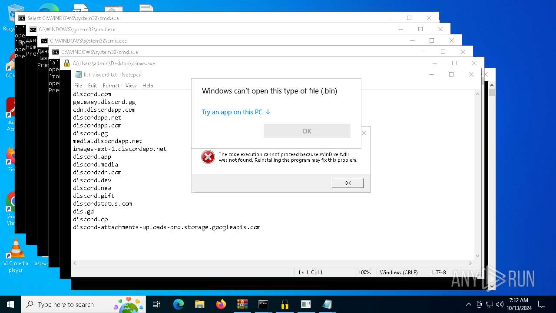Switch to the Command Prompt taskbar icon

(263, 304)
